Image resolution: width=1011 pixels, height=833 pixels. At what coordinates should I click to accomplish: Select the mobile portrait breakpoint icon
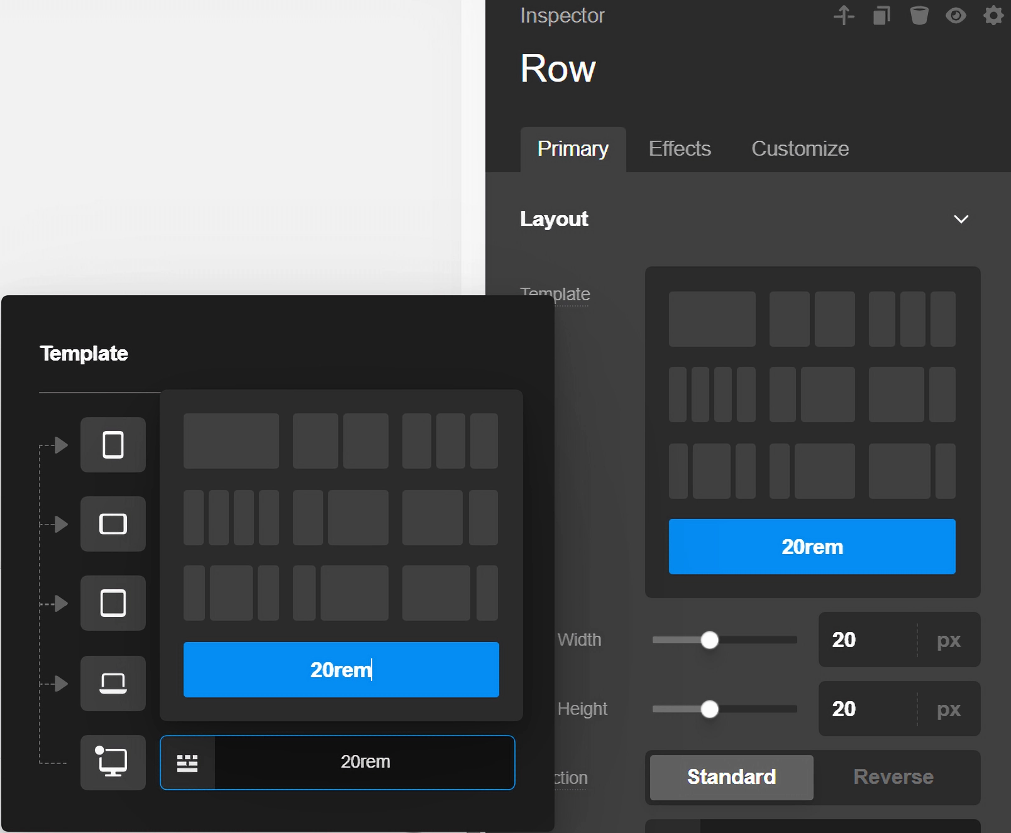pos(113,445)
